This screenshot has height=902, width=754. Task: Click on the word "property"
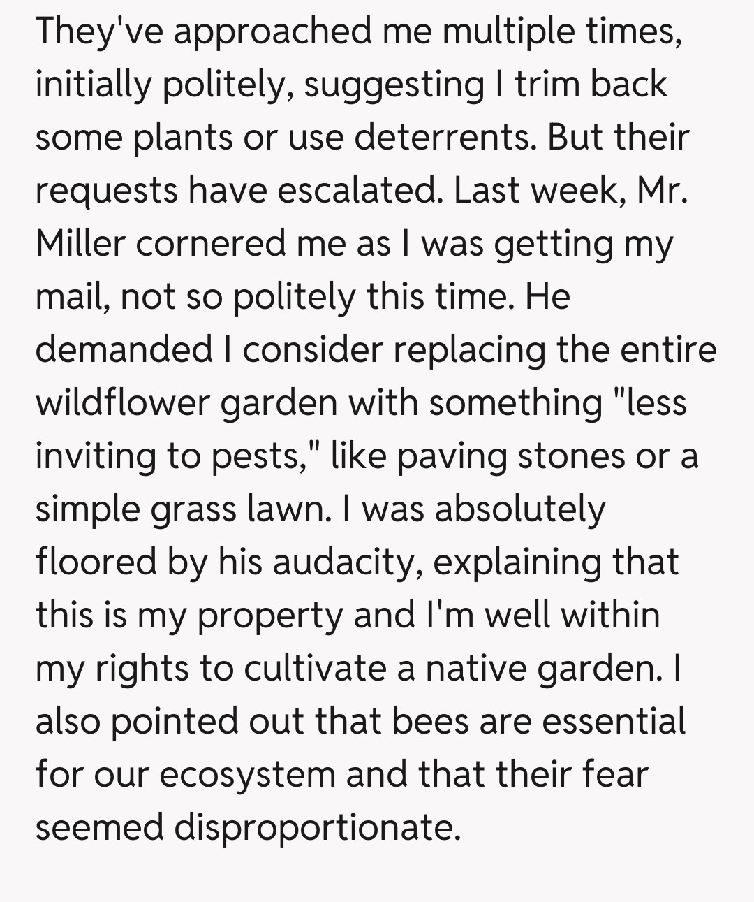tap(270, 615)
